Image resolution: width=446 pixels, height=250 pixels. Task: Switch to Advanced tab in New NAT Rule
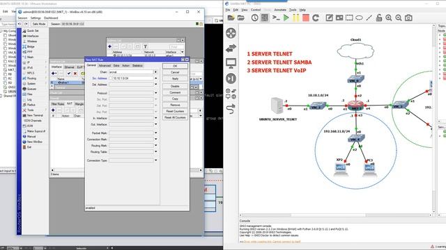105,65
